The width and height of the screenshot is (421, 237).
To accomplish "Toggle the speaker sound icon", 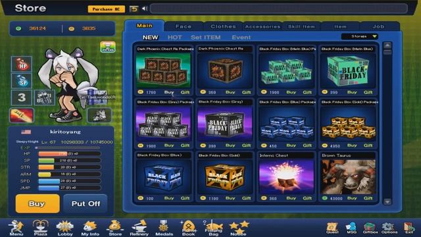I will coord(145,9).
